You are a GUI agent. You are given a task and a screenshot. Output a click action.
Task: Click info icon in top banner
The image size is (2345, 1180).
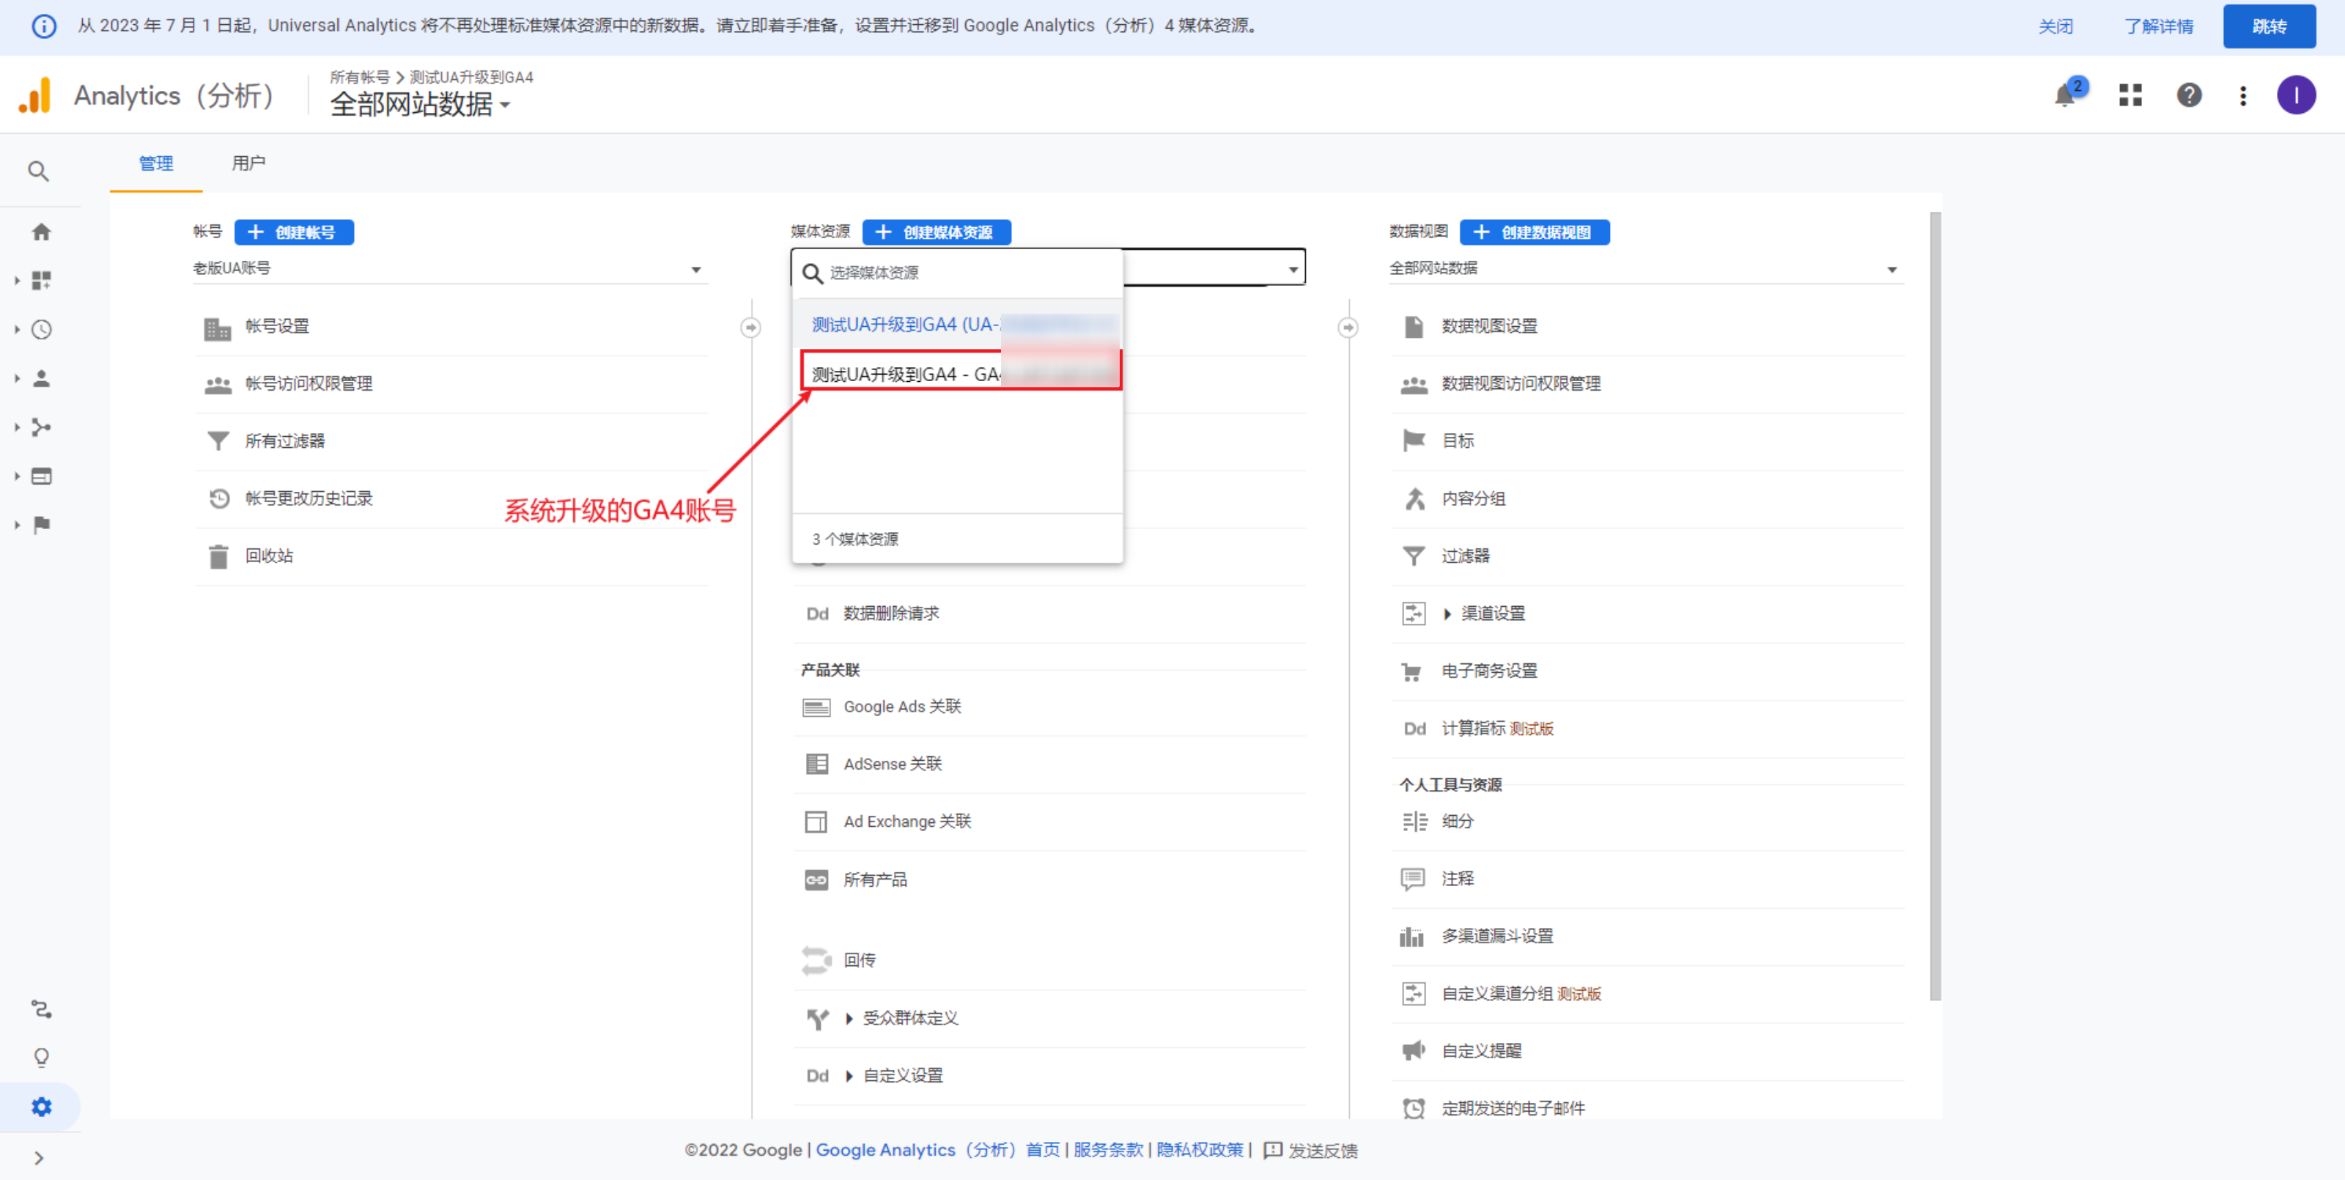[44, 26]
